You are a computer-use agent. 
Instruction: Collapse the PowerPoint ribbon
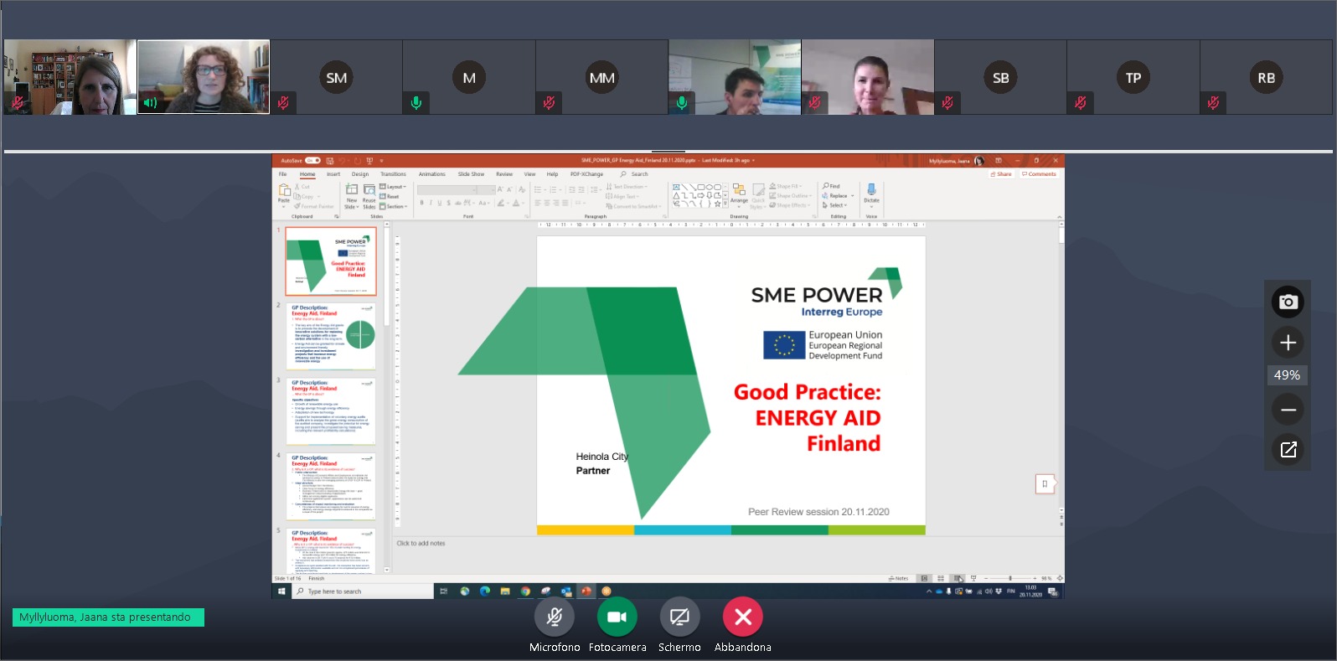pyautogui.click(x=1059, y=216)
